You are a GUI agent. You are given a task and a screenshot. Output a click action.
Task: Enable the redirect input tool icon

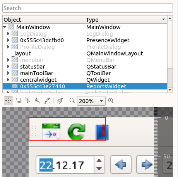click(x=37, y=101)
